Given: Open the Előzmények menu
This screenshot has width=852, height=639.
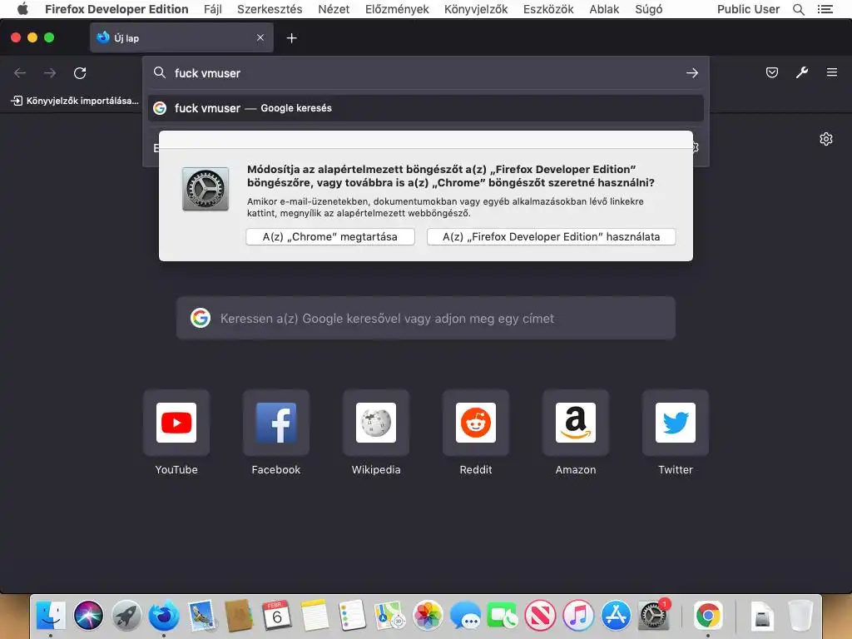Looking at the screenshot, I should point(397,9).
